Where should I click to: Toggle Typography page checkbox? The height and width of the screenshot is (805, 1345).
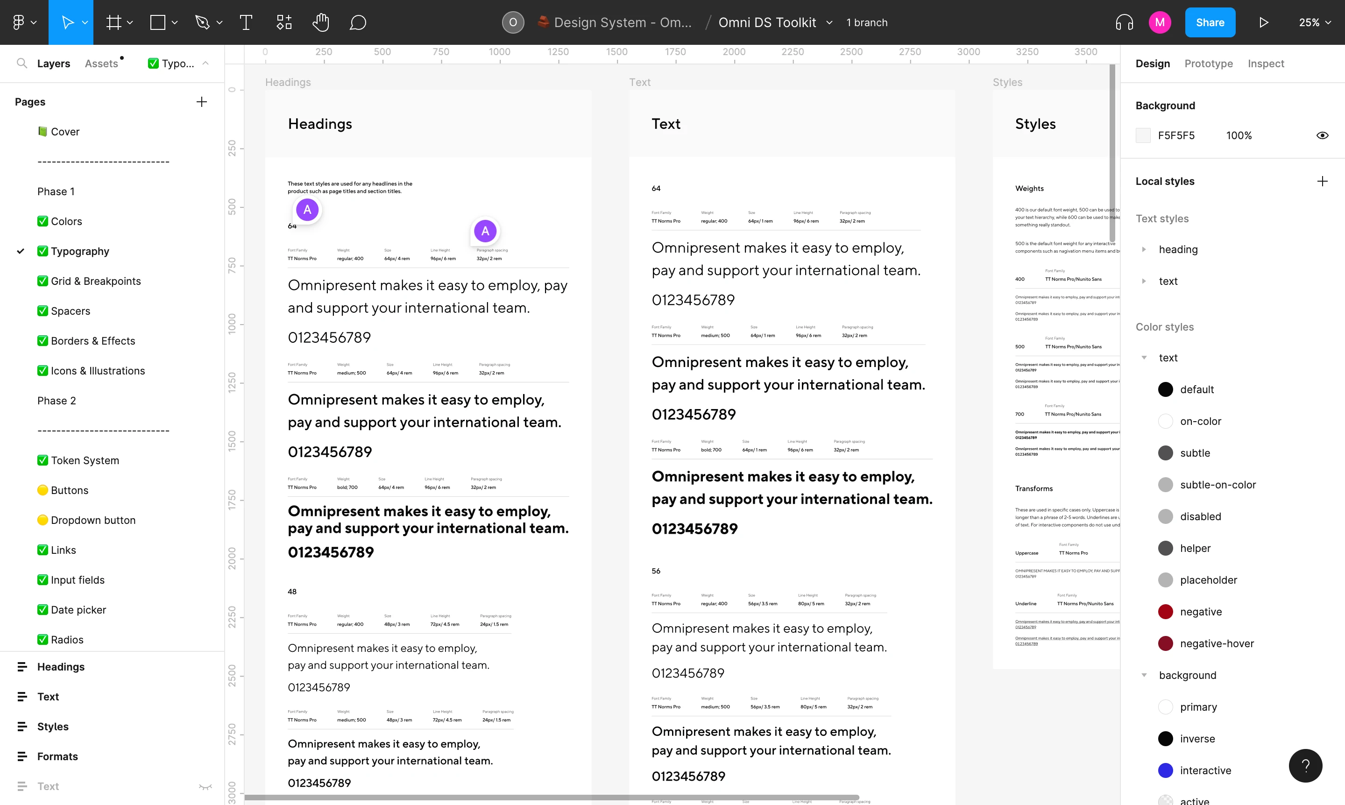[42, 250]
